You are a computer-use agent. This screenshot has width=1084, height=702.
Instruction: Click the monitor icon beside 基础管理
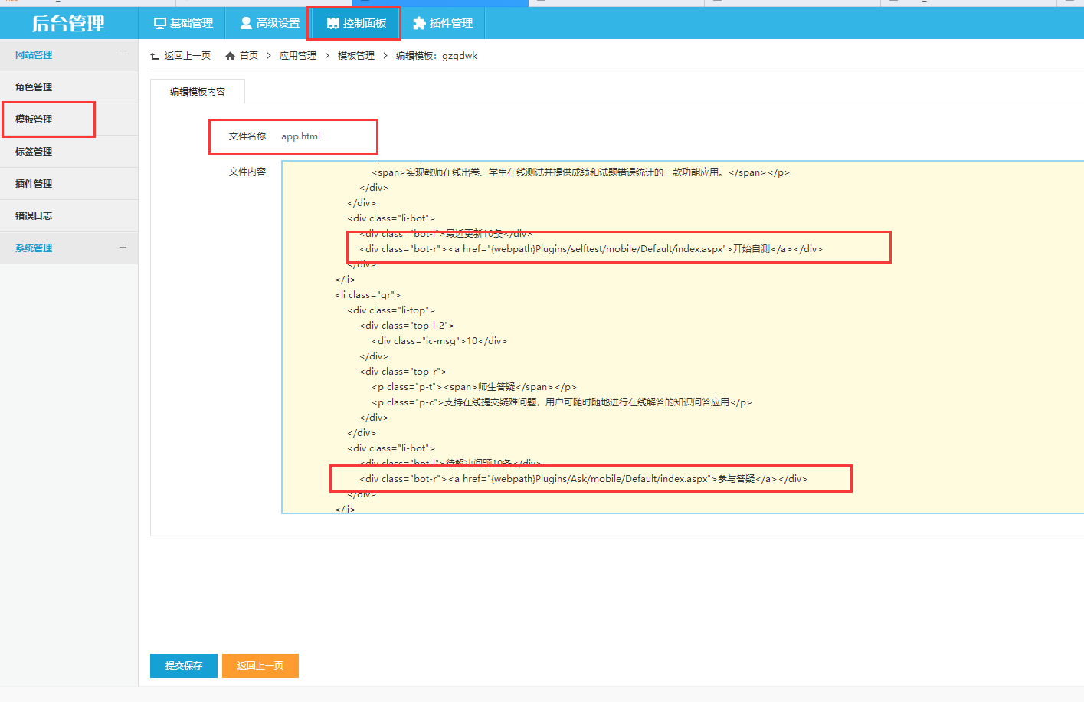[159, 24]
